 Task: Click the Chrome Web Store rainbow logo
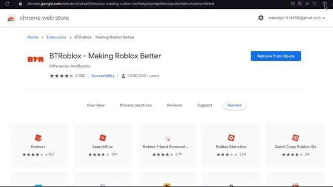tap(11, 18)
